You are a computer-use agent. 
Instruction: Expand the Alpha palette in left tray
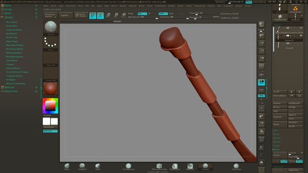click(x=8, y=6)
